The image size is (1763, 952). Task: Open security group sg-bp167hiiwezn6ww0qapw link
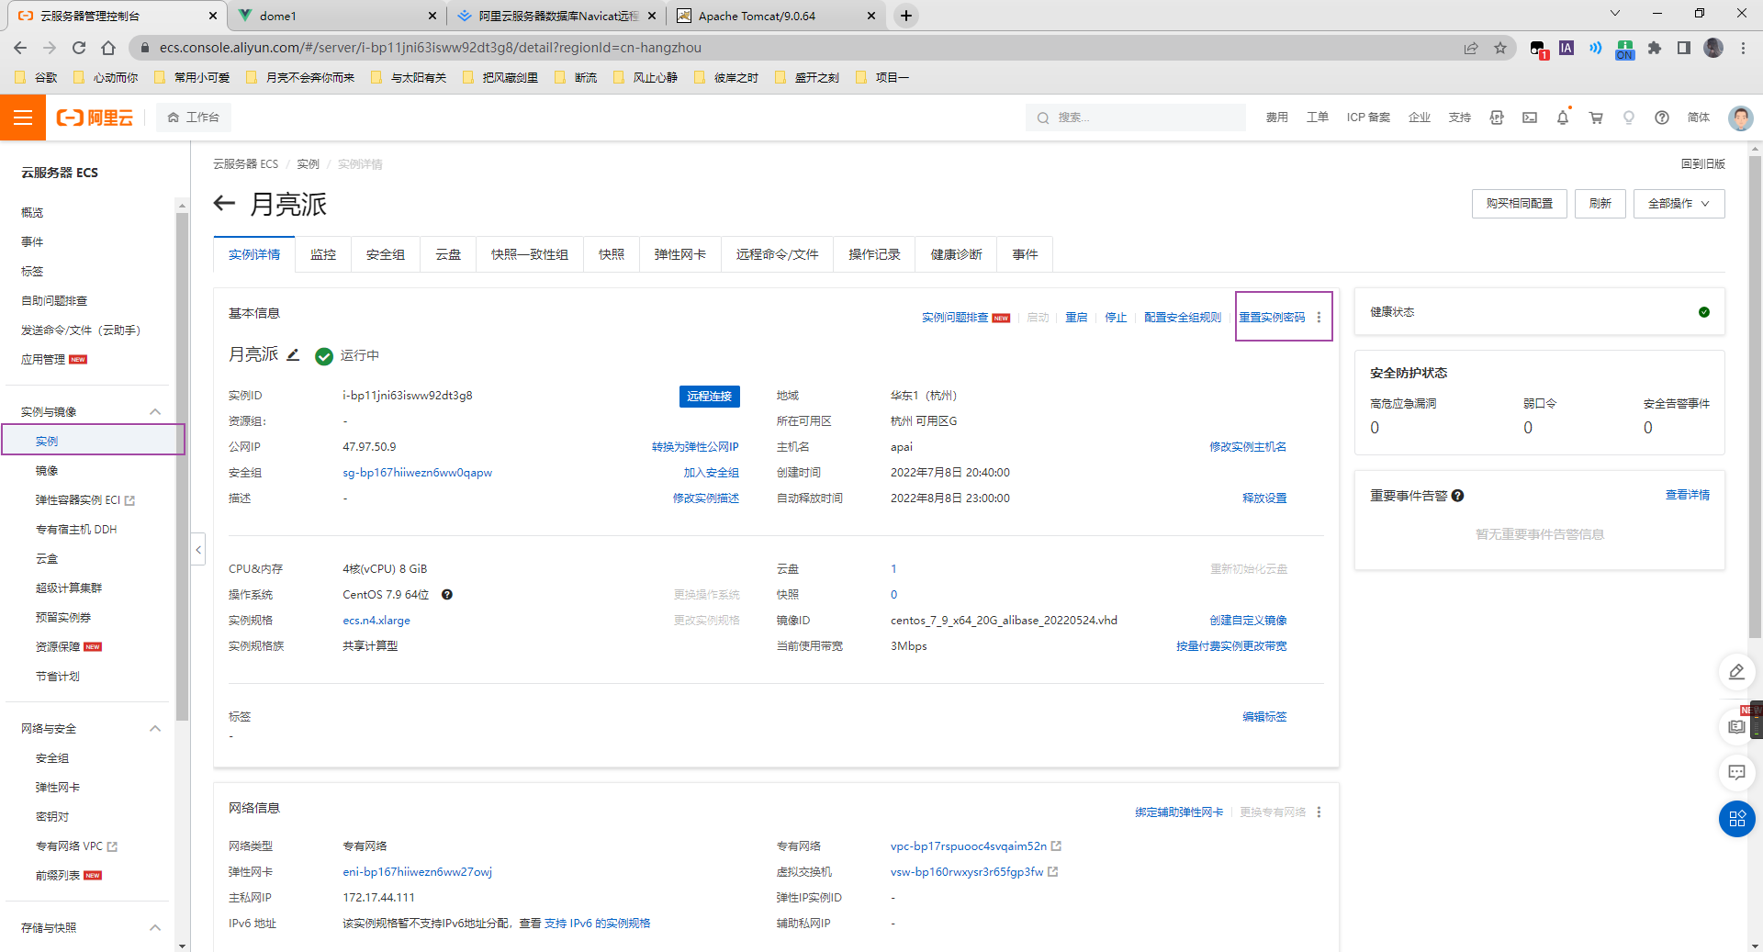pos(418,473)
